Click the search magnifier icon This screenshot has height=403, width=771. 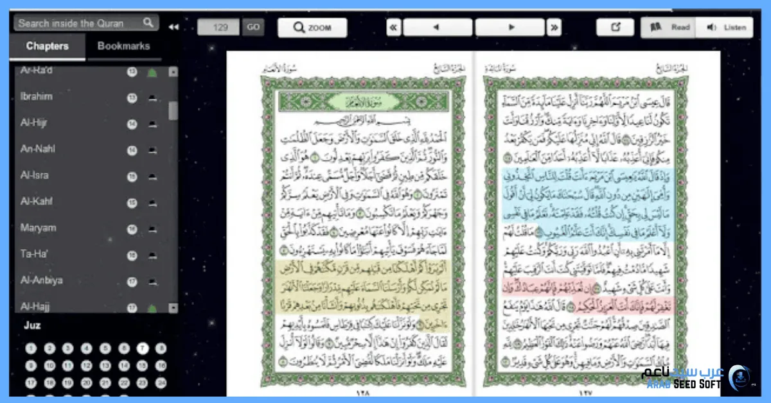click(148, 22)
